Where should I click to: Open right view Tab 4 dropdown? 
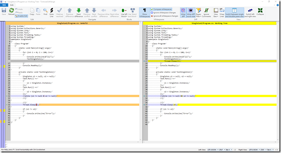pos(270,150)
